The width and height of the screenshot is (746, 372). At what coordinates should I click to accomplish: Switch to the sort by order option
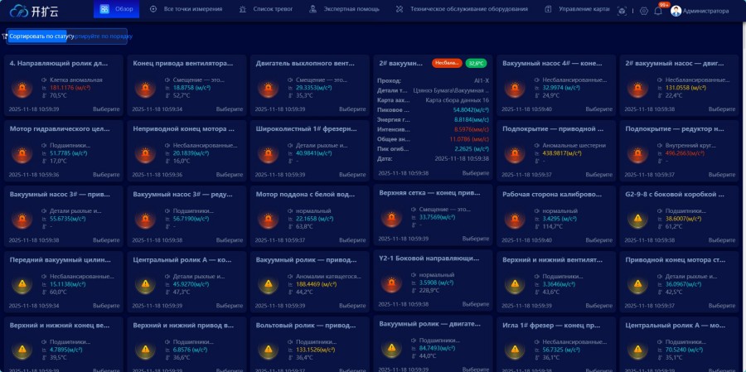[101, 36]
